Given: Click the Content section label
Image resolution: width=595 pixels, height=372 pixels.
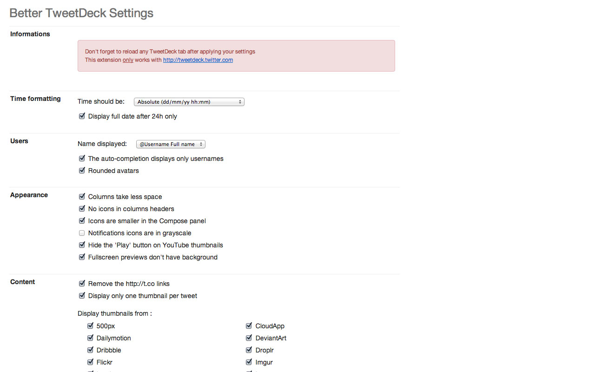Looking at the screenshot, I should pyautogui.click(x=22, y=282).
